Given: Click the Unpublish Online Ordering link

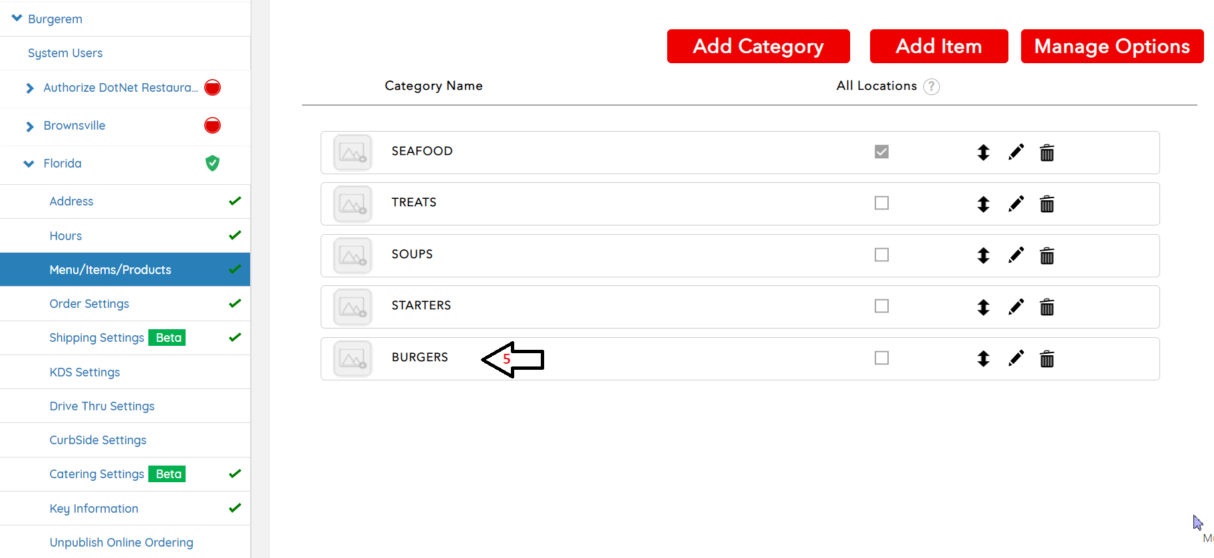Looking at the screenshot, I should pyautogui.click(x=121, y=543).
